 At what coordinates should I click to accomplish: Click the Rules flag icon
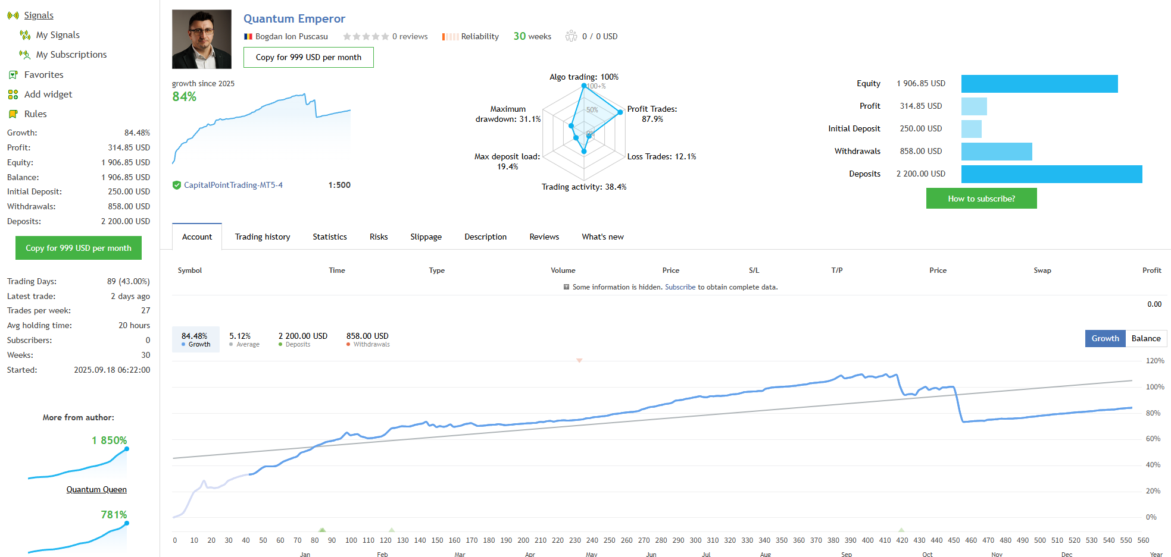(13, 114)
